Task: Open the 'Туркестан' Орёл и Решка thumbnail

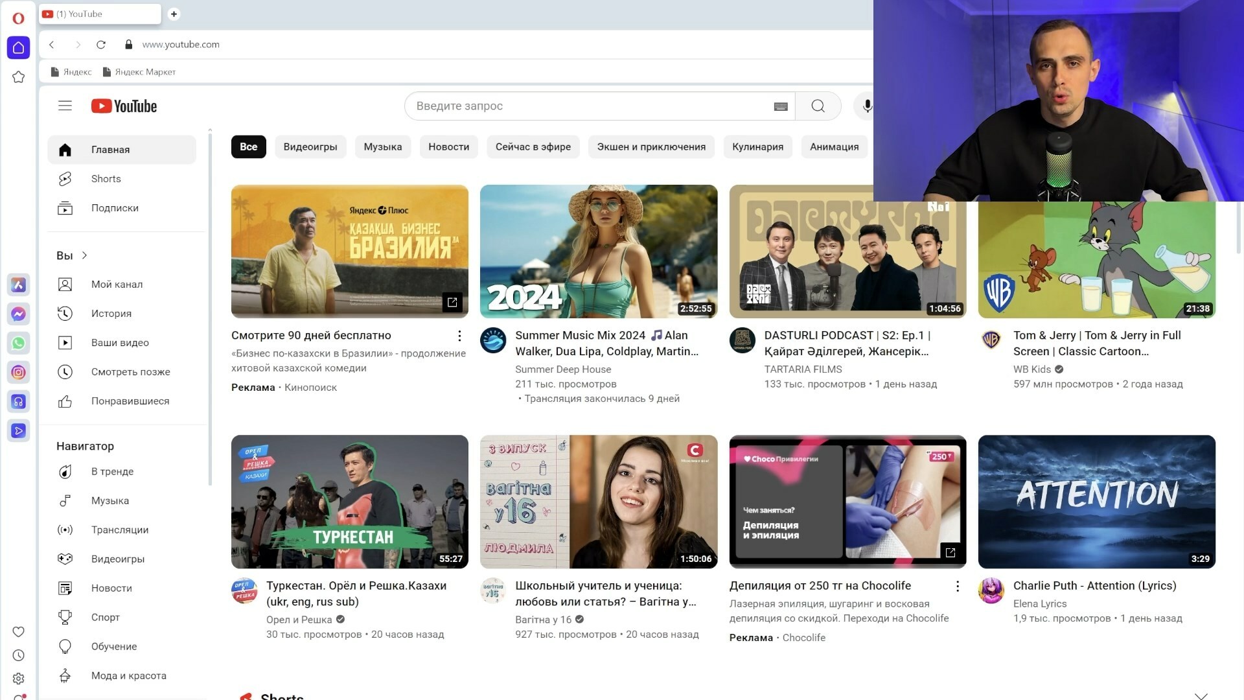Action: 349,502
